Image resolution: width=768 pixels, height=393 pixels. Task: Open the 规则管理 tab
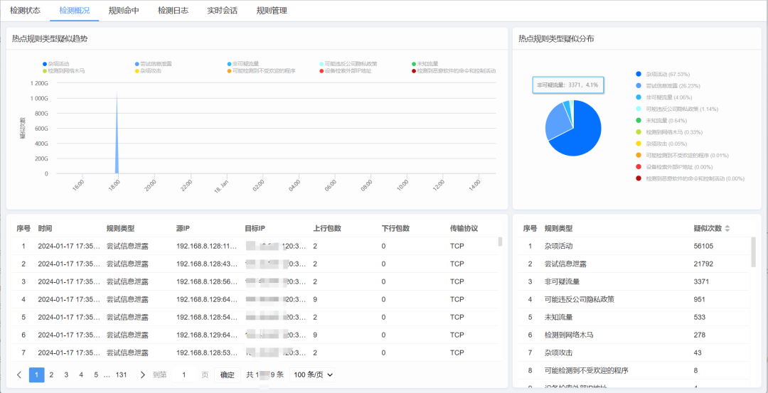(x=272, y=10)
